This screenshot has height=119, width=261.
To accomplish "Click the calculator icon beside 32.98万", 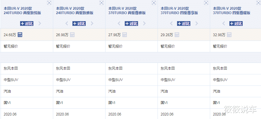I will click(229, 35).
